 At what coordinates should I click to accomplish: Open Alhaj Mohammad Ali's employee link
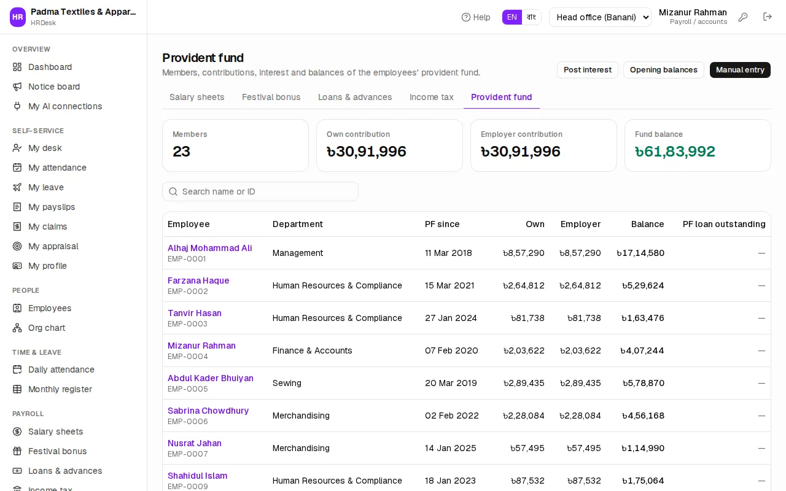click(x=210, y=248)
